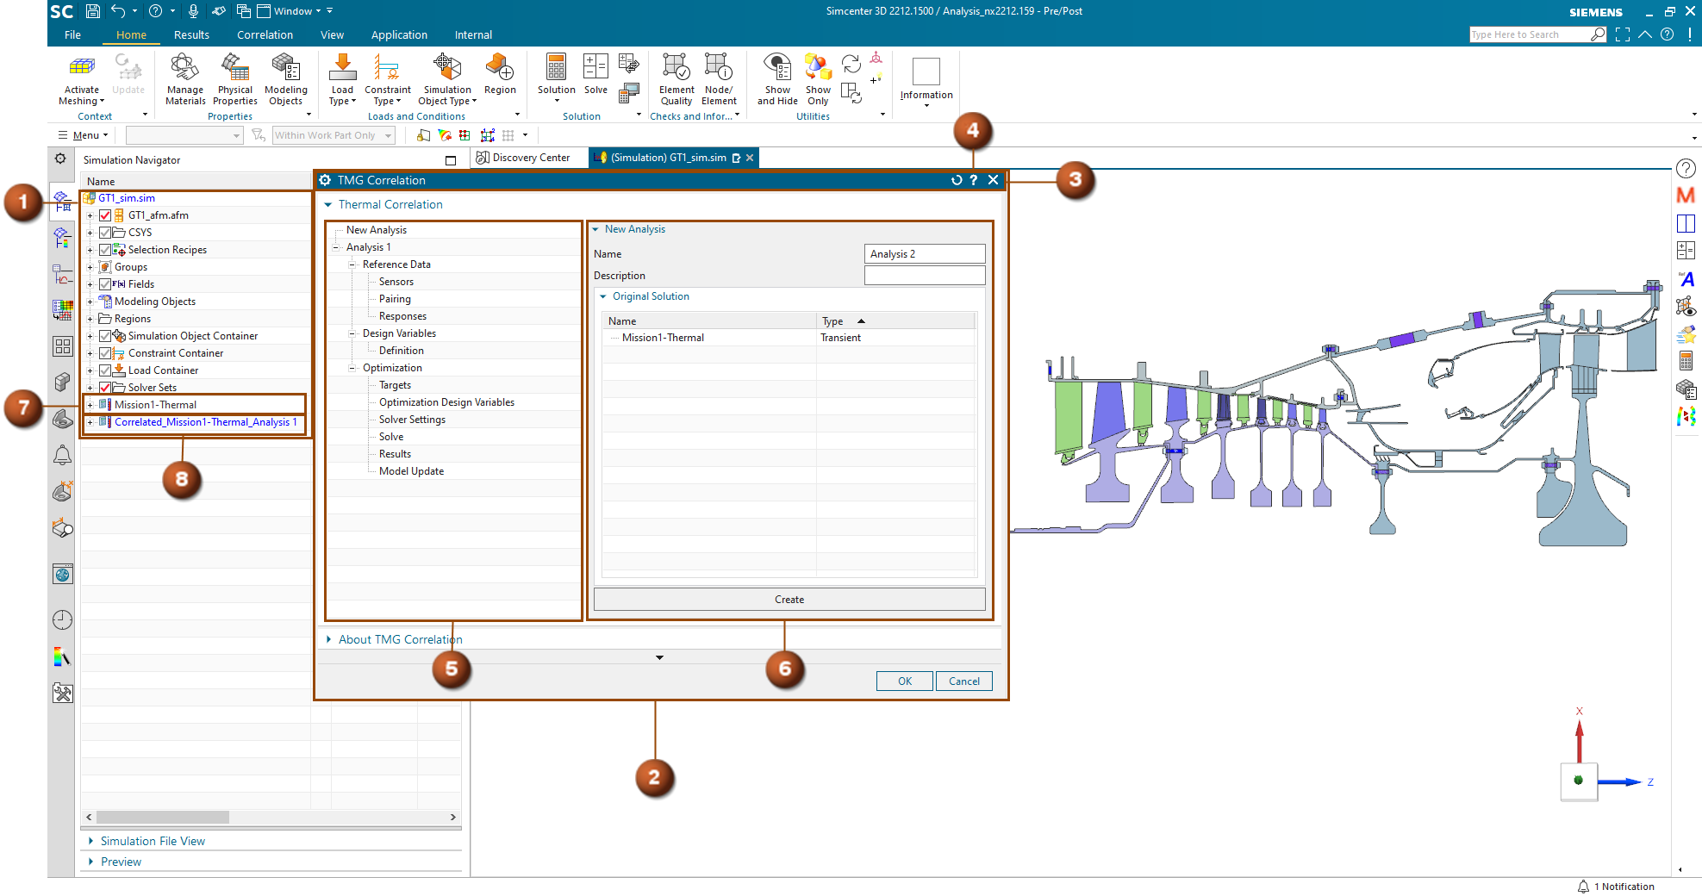The height and width of the screenshot is (896, 1702).
Task: Toggle Selection Recipes checkbox
Action: (105, 250)
